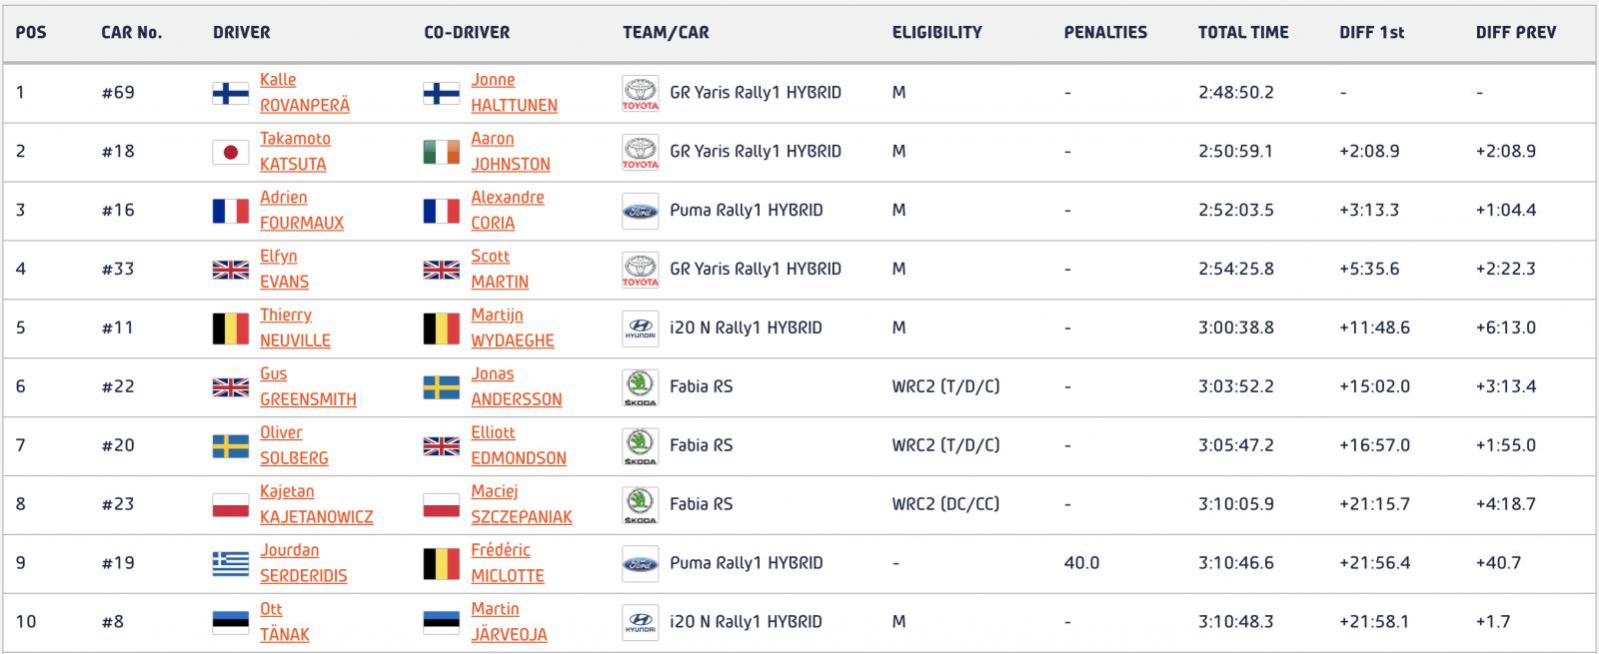Open co-driver Elliott Edmondson's link
Image resolution: width=1599 pixels, height=654 pixels.
[x=519, y=445]
